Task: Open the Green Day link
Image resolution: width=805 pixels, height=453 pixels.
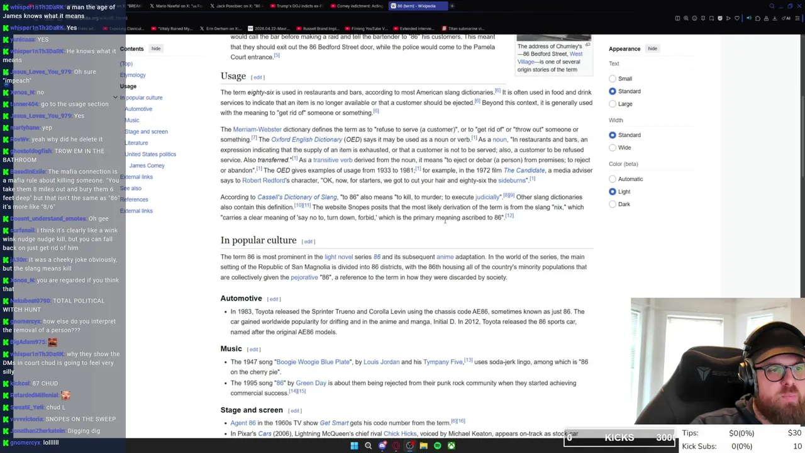Action: click(x=311, y=383)
